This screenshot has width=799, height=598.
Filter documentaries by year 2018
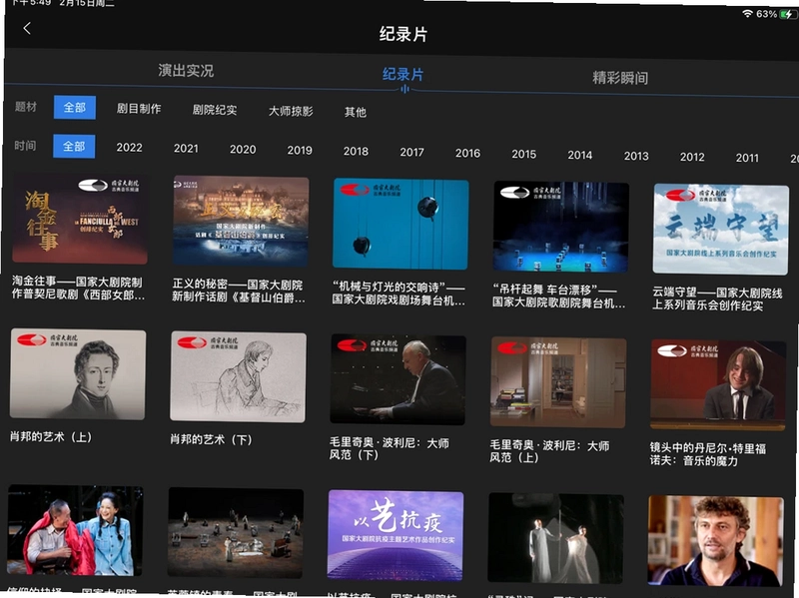pyautogui.click(x=356, y=152)
